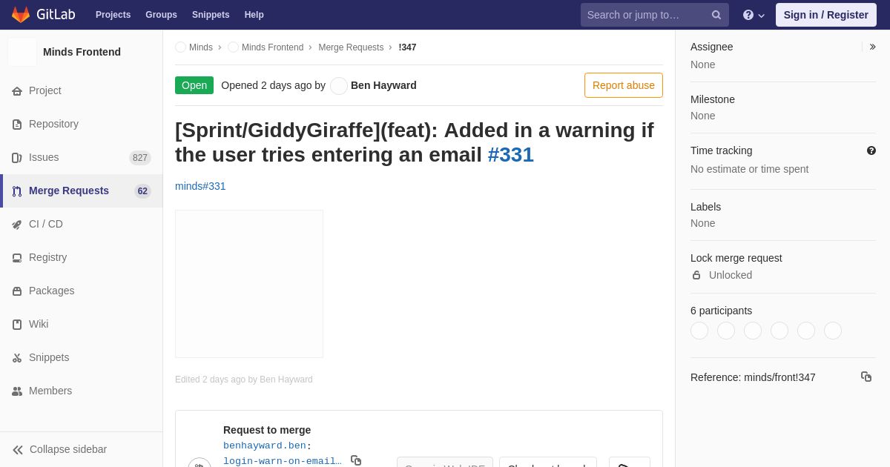Open the Projects menu in the top bar
The image size is (890, 467).
click(113, 15)
